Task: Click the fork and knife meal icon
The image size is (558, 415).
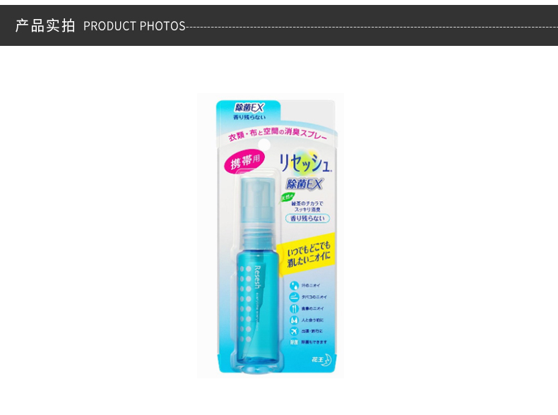Action: pos(294,308)
